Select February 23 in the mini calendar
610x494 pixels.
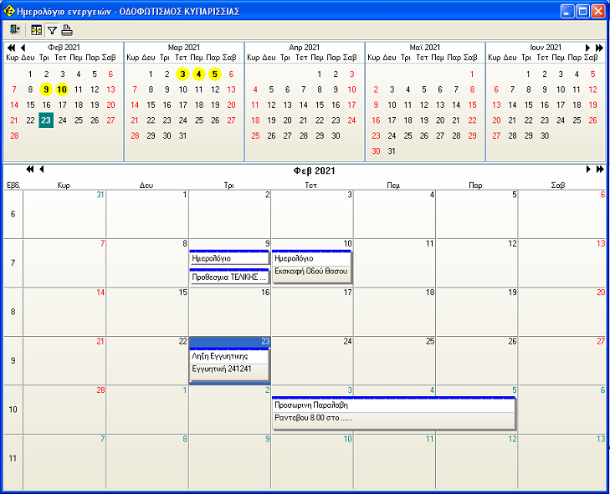(x=46, y=120)
